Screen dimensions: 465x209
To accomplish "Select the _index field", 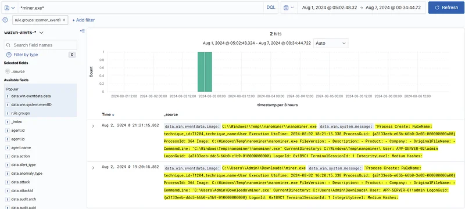I will pos(16,122).
